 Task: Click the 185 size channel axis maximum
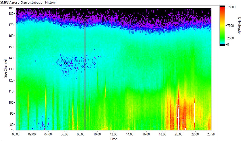tap(11, 8)
